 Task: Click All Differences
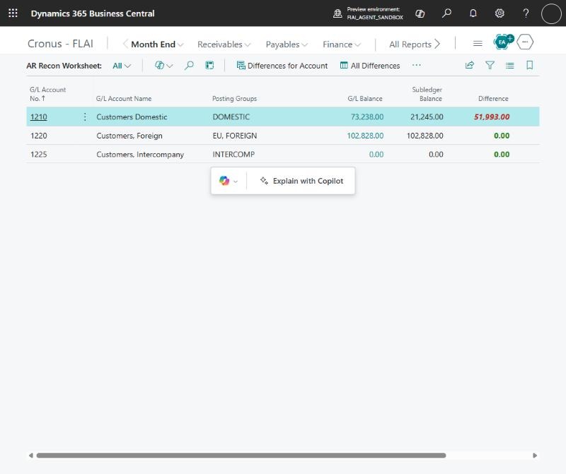click(370, 66)
